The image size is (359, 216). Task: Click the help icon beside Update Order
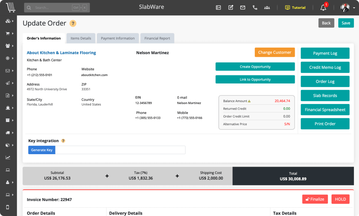pyautogui.click(x=73, y=24)
